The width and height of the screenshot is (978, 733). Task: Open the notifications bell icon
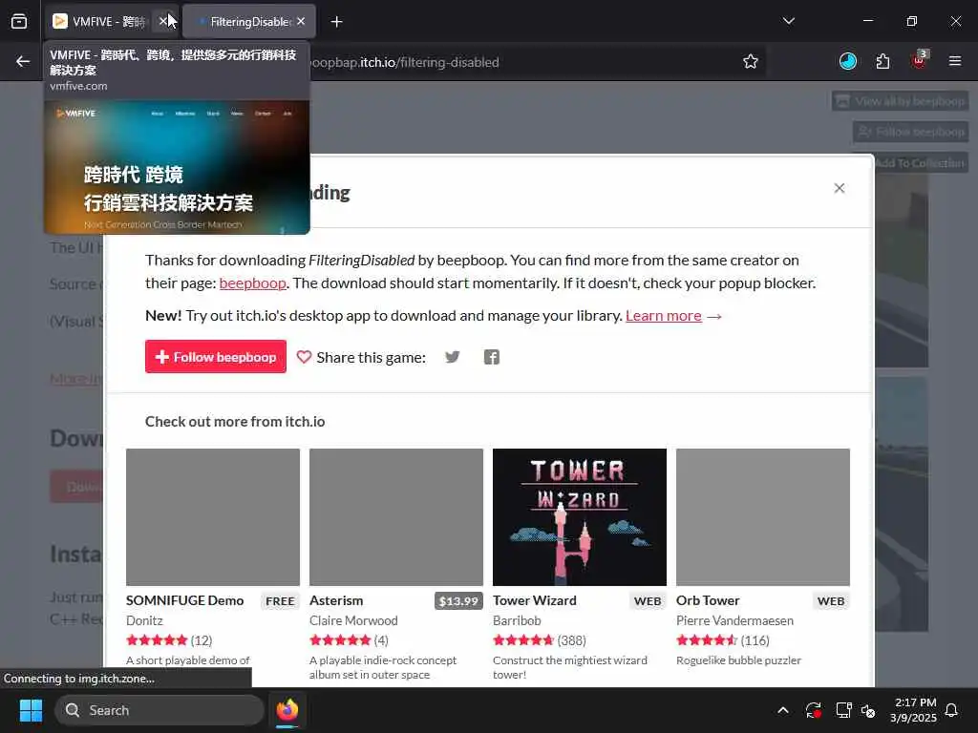click(952, 710)
